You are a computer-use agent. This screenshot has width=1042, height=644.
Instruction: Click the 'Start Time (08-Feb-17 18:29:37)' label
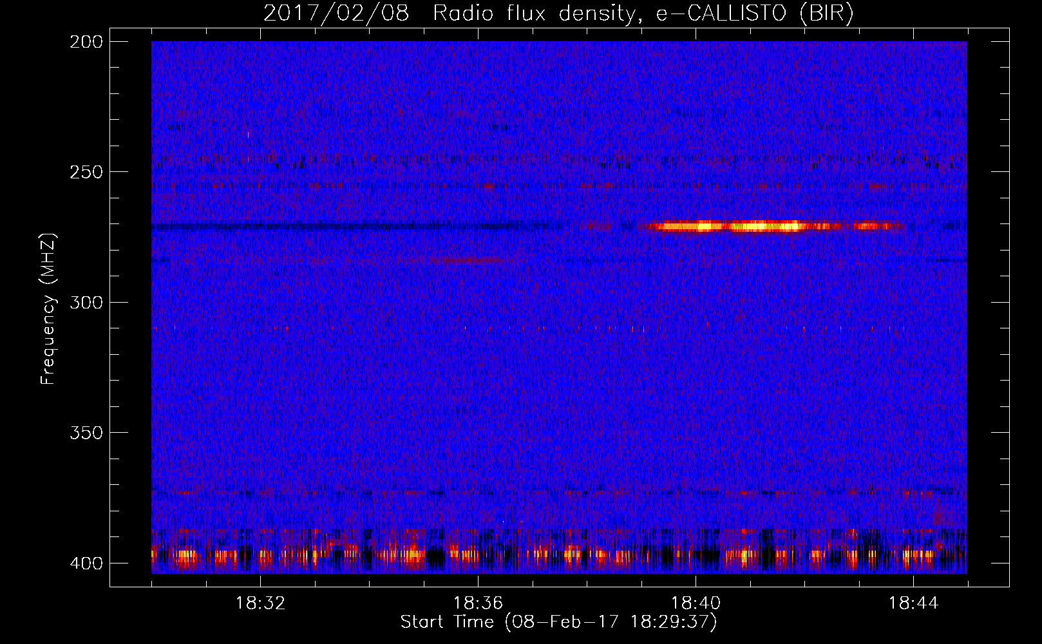point(558,622)
